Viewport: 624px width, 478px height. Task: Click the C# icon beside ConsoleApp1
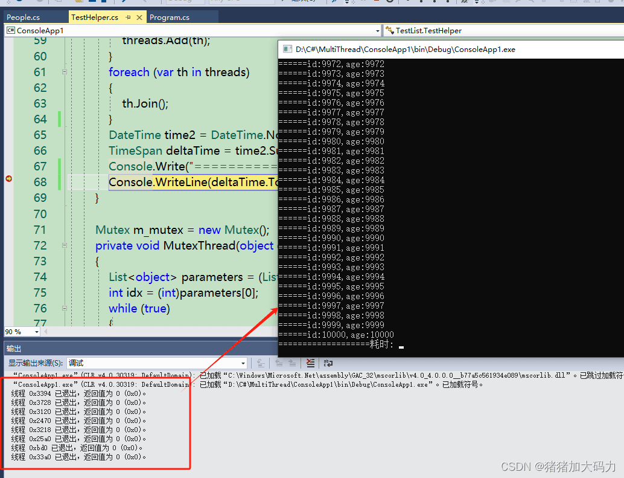point(11,30)
